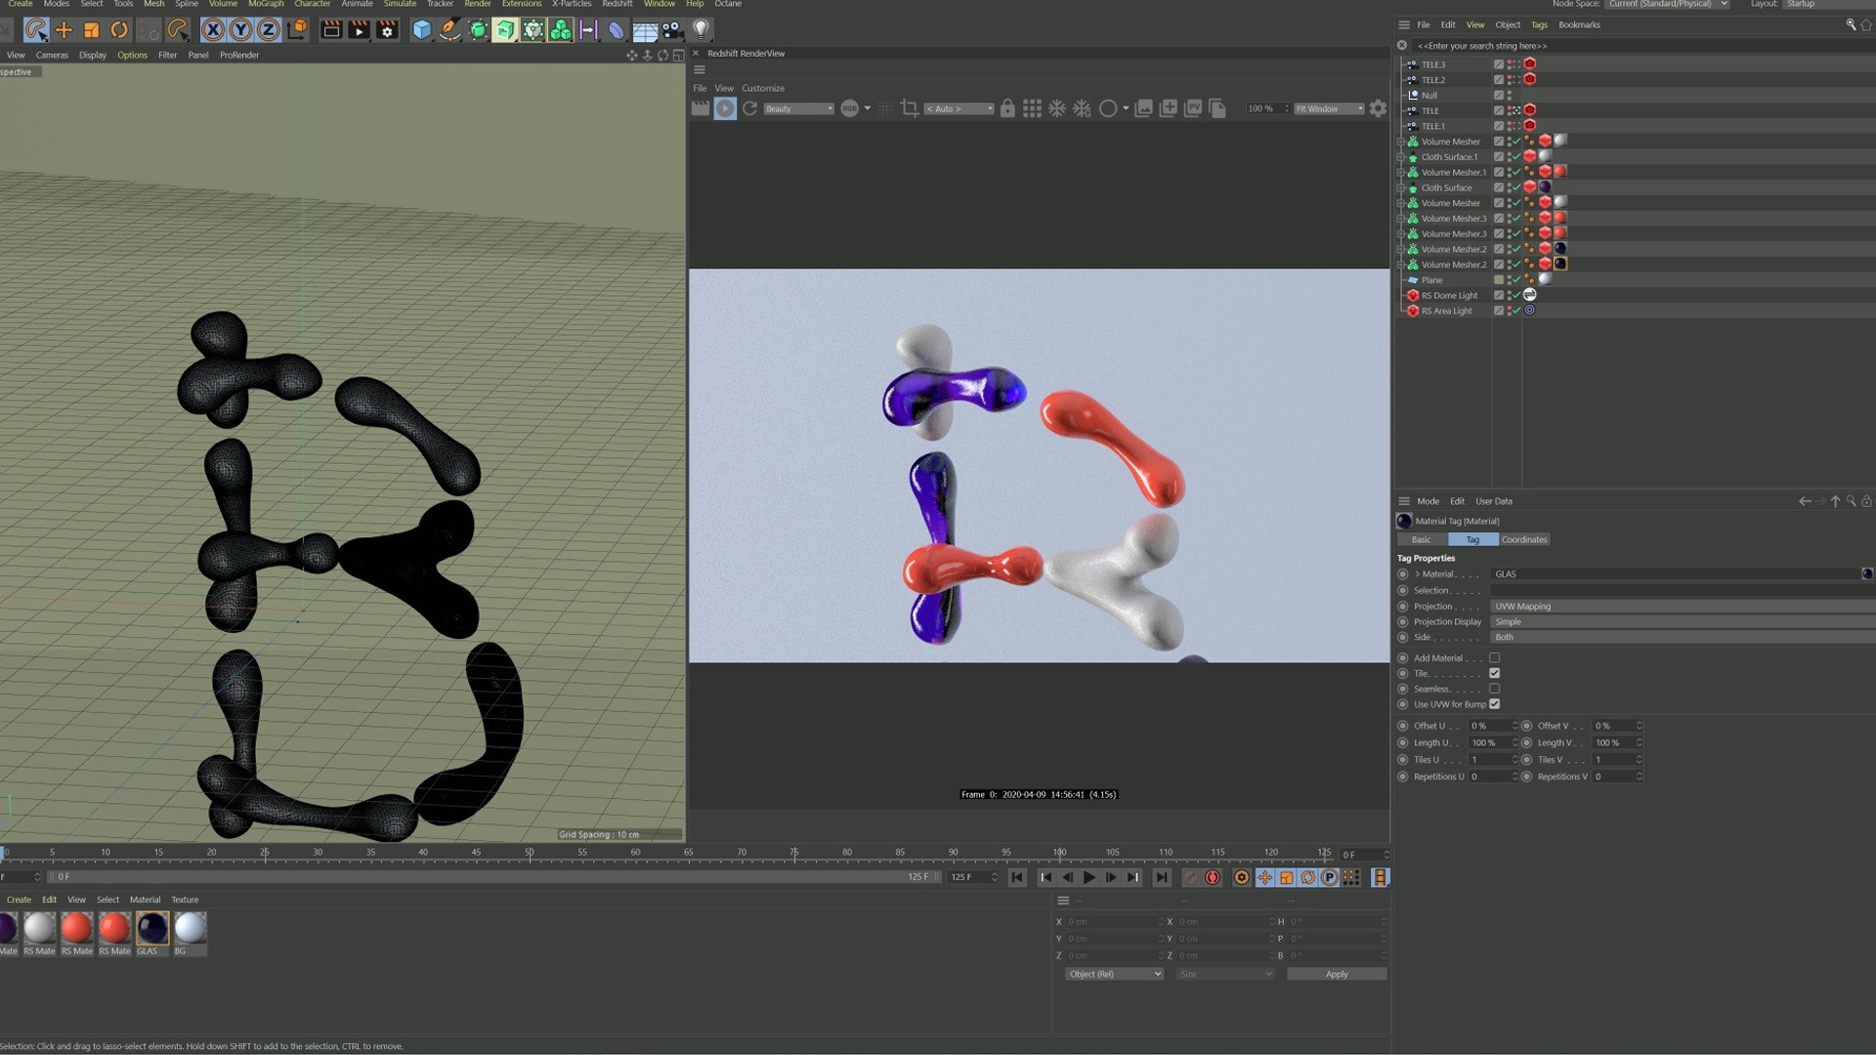
Task: Toggle the coordinate system icon
Action: pos(297,30)
